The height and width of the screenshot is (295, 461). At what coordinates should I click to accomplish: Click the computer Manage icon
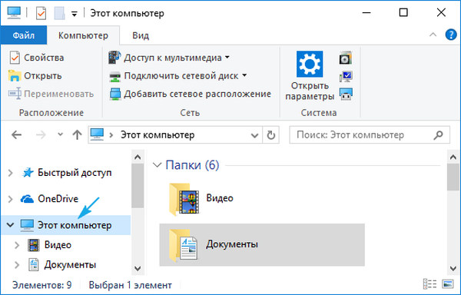346,94
